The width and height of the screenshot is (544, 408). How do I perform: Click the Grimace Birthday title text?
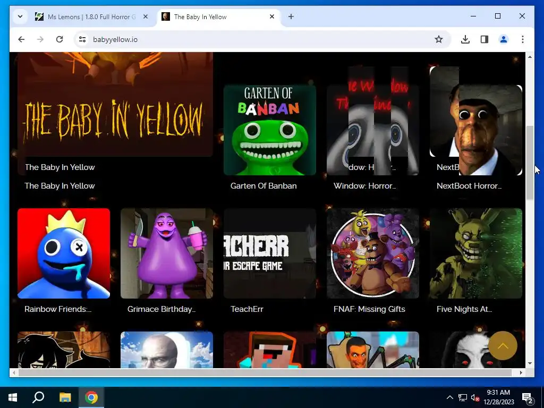click(x=161, y=309)
